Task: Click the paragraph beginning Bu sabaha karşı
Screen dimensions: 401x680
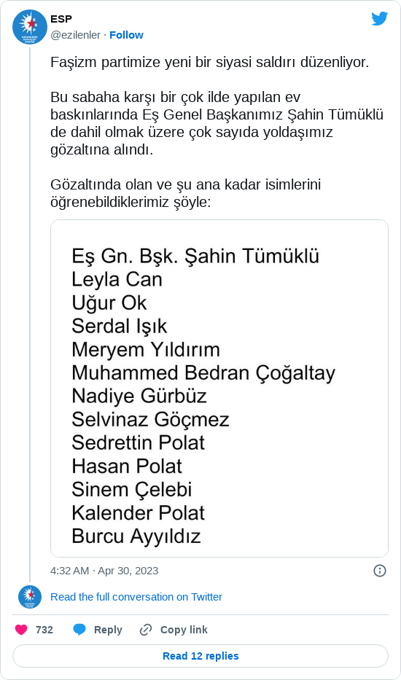Action: point(217,123)
